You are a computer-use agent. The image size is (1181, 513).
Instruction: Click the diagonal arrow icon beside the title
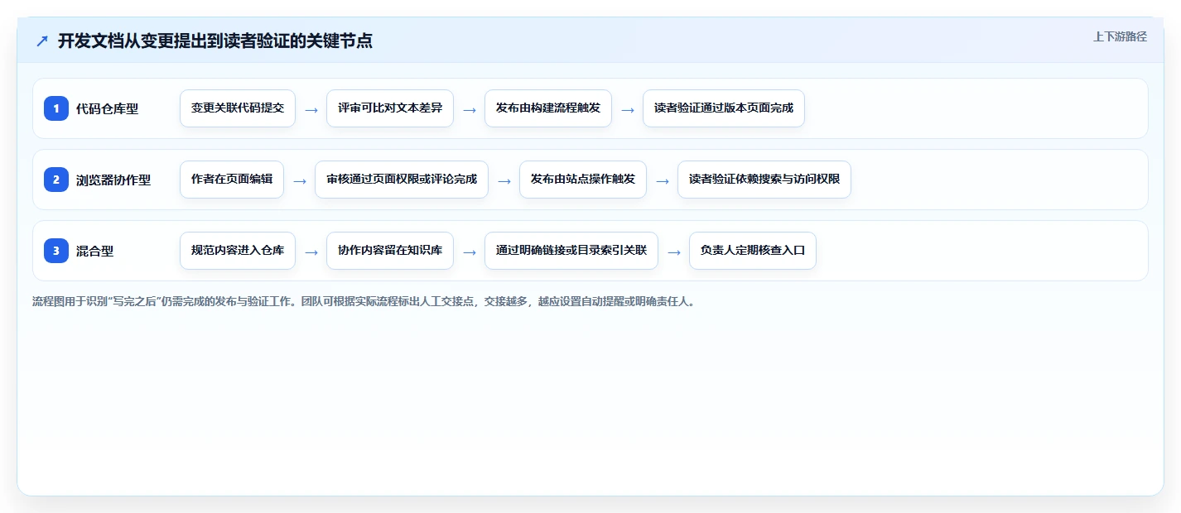(x=42, y=41)
